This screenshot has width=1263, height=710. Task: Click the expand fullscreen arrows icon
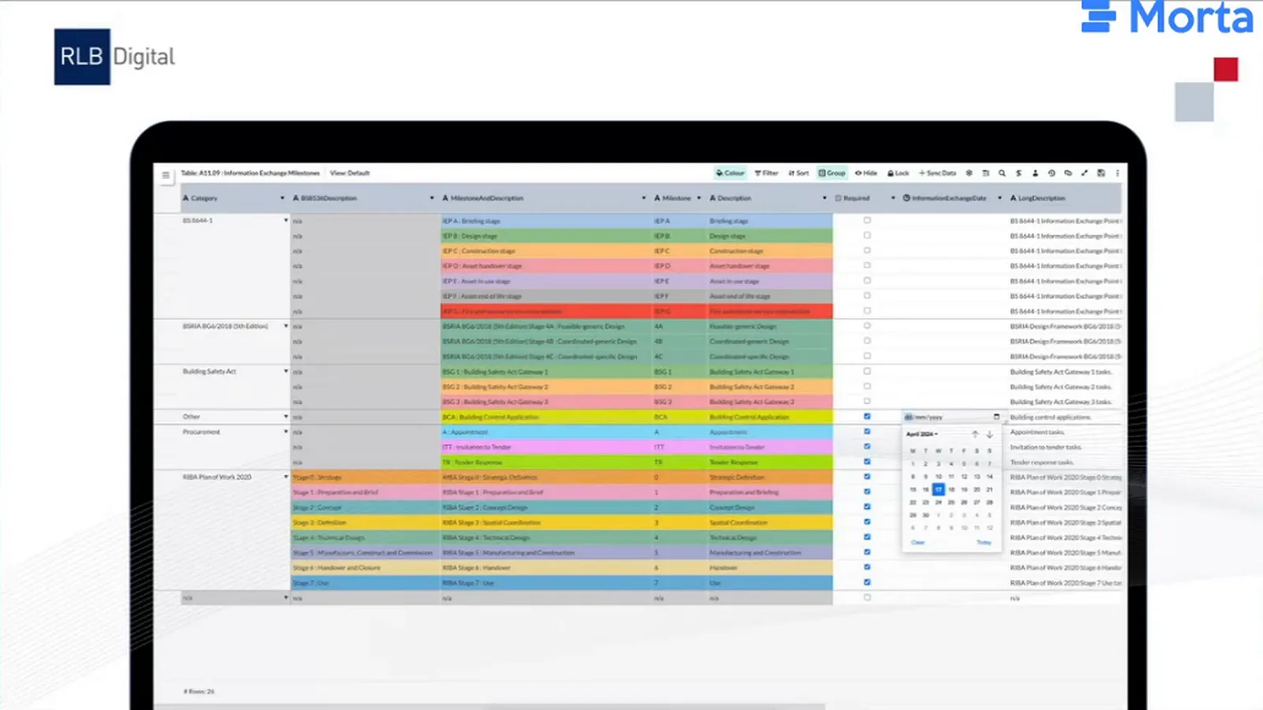(1085, 173)
